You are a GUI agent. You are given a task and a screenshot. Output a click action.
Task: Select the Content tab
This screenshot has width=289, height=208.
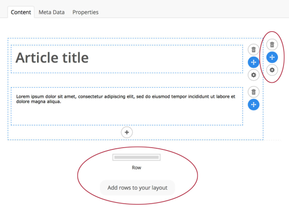(x=21, y=12)
